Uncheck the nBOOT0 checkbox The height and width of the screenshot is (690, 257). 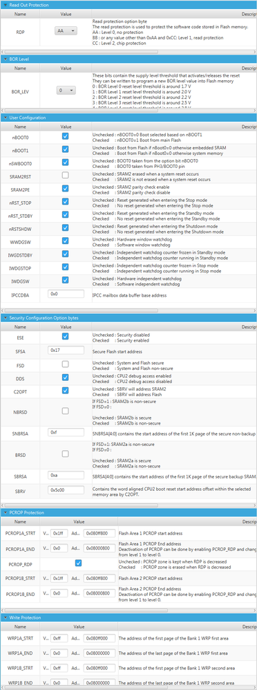pyautogui.click(x=65, y=136)
